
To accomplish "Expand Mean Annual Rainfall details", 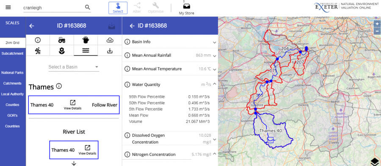I will [170, 55].
